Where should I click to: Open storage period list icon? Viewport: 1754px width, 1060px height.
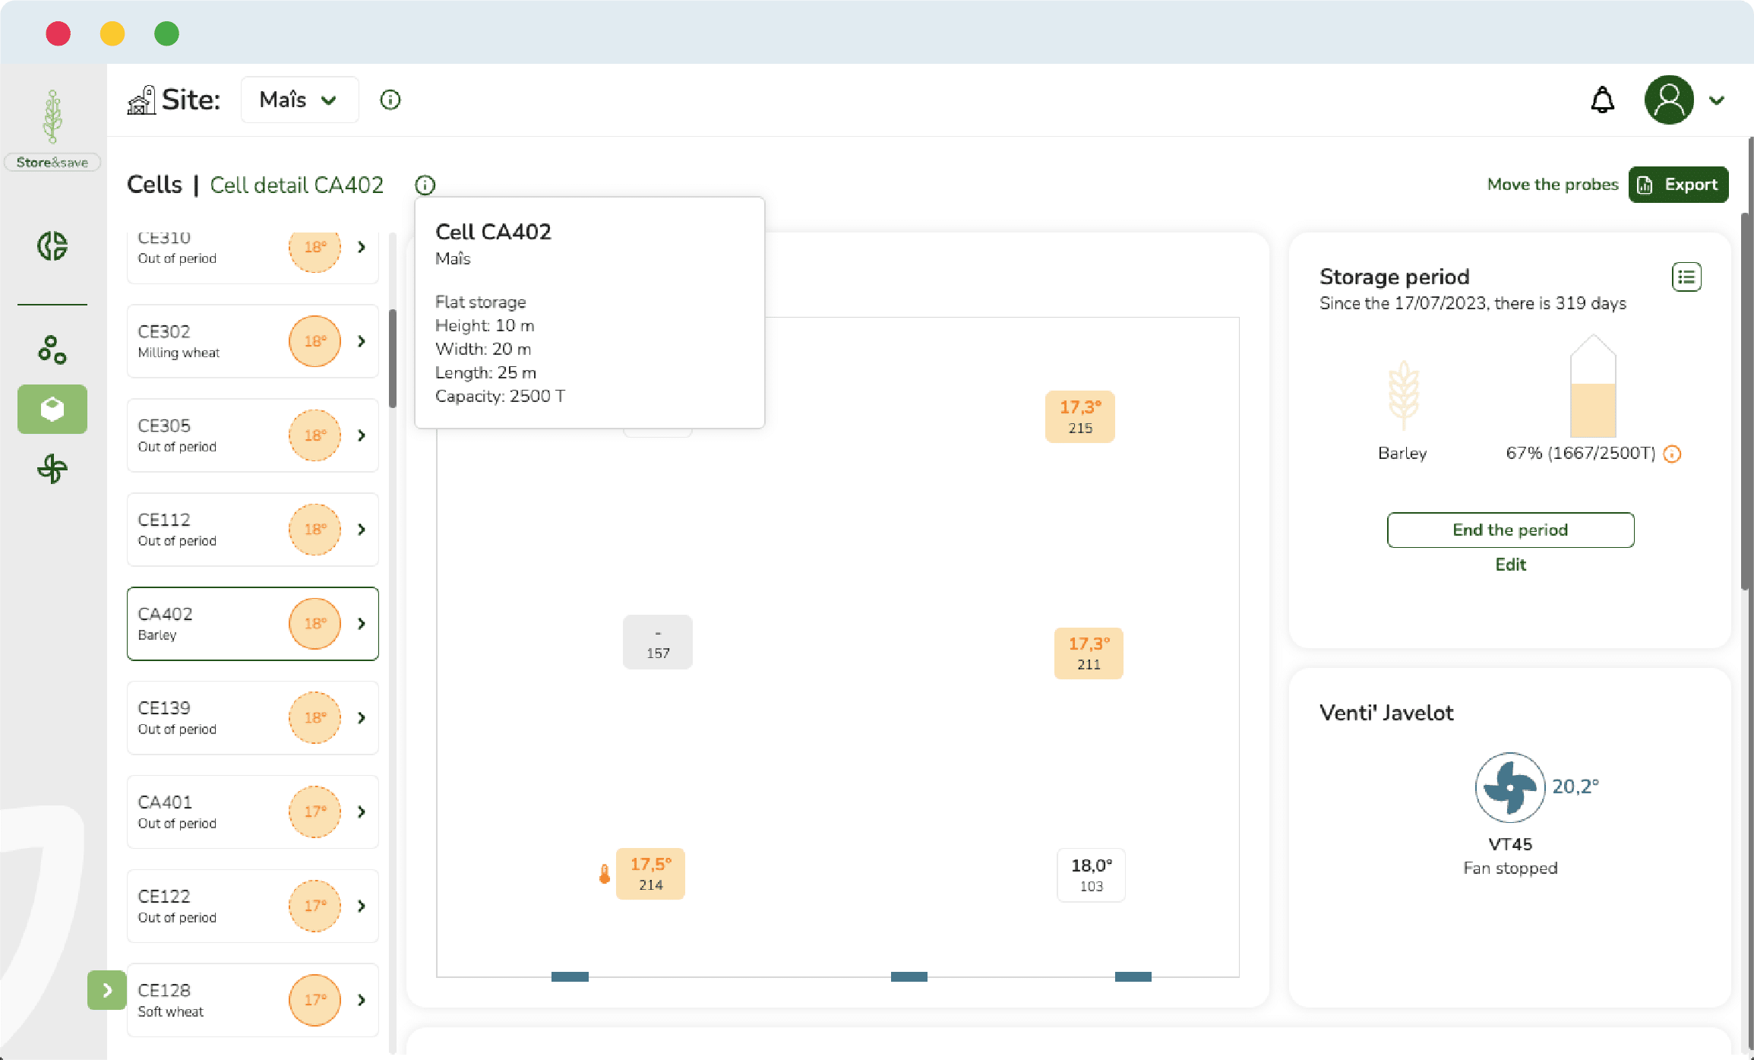coord(1686,277)
